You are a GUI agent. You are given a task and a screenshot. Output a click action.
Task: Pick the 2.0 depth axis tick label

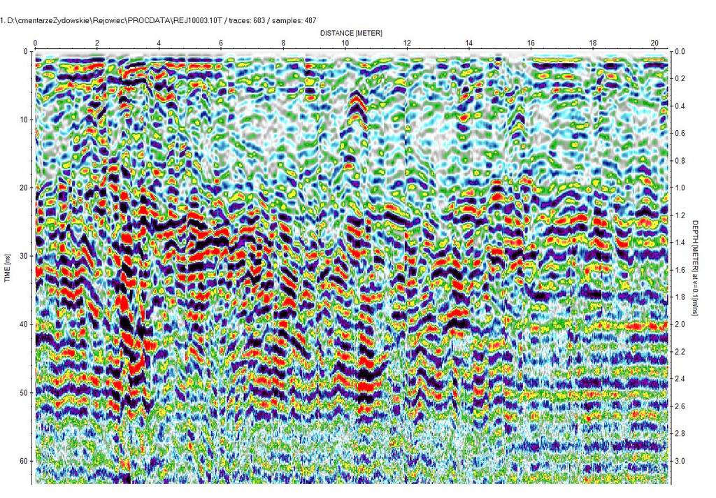pos(680,325)
